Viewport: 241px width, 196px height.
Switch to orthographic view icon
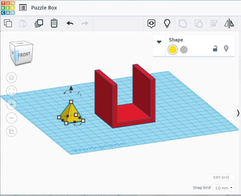tap(12, 131)
